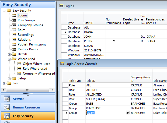167x123 pixels.
Task: Open the Logins table icon in tree
Action: [14, 15]
